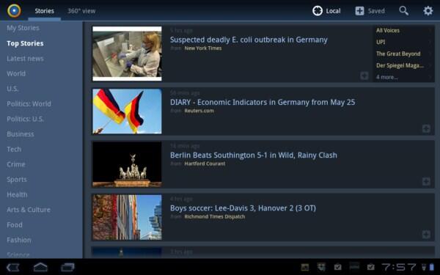Expand the '4 more...' sources list

click(403, 77)
